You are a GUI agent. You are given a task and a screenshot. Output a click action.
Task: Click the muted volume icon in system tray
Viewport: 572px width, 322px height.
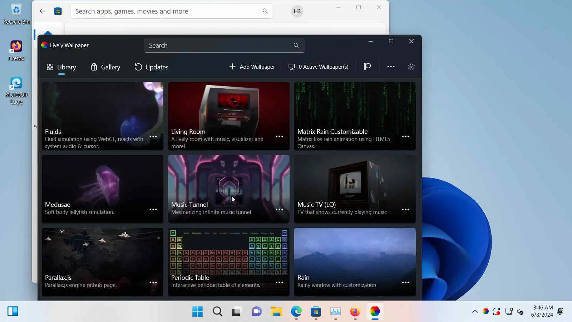pos(521,311)
